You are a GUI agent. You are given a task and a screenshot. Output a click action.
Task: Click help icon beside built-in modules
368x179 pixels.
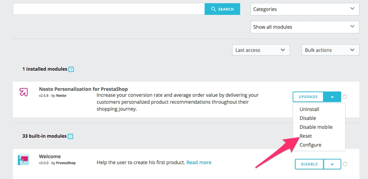(x=71, y=136)
